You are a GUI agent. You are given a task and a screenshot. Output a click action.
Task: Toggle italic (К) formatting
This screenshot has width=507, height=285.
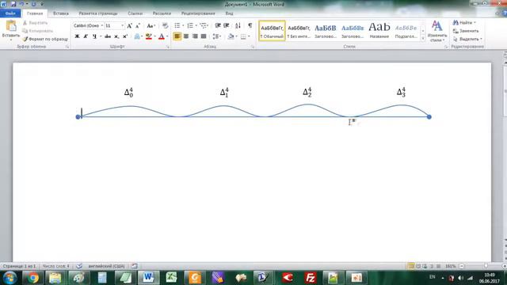(86, 36)
